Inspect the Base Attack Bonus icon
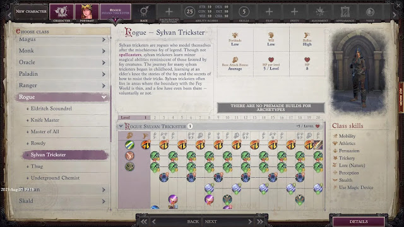Image resolution: width=404 pixels, height=227 pixels. 235,59
